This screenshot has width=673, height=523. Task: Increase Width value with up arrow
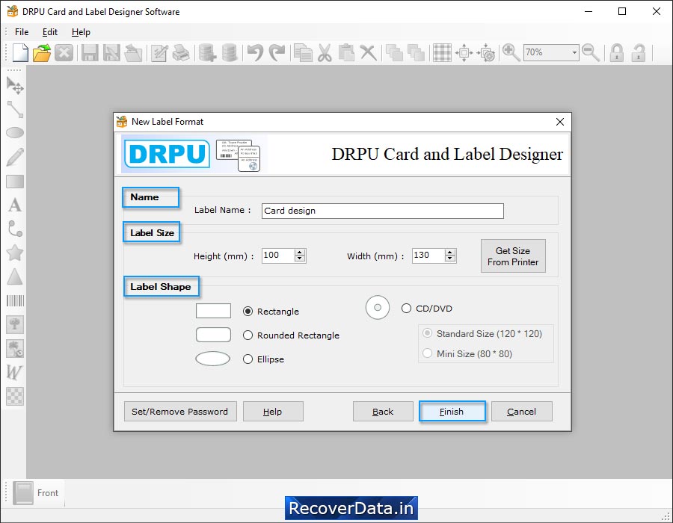coord(450,253)
